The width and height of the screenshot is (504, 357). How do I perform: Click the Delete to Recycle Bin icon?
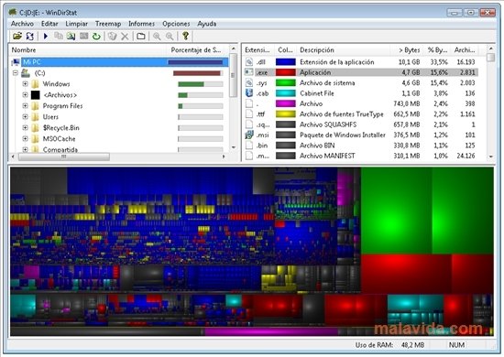112,36
